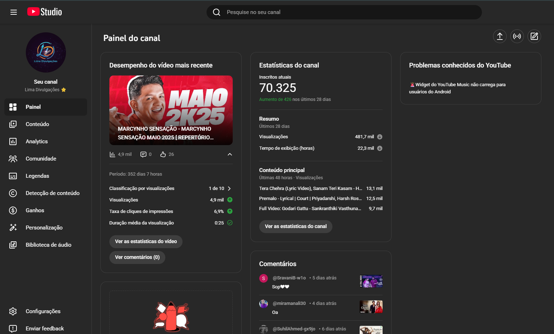Go to Conteúdo in the sidebar
The image size is (554, 334).
pos(37,124)
